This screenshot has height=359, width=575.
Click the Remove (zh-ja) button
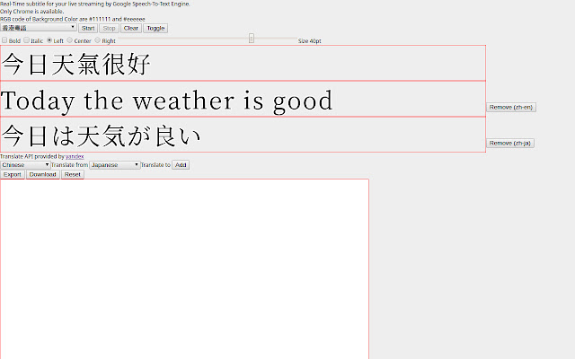(x=509, y=143)
